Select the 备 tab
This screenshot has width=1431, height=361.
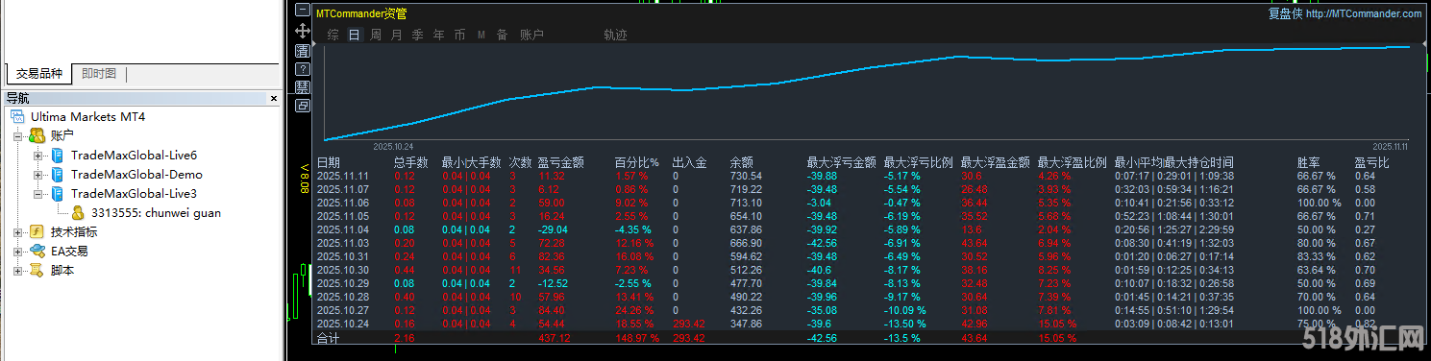pos(502,35)
